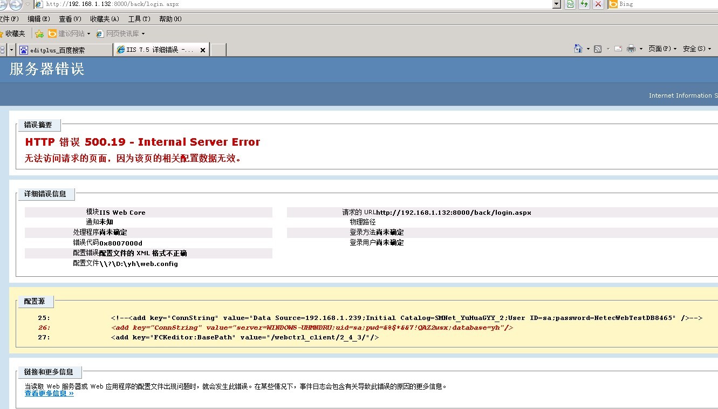Open the 文件(F) menu

click(9, 19)
